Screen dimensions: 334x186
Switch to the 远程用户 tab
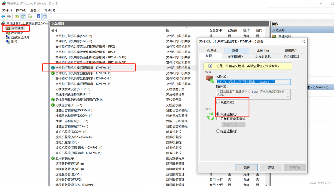click(291, 51)
